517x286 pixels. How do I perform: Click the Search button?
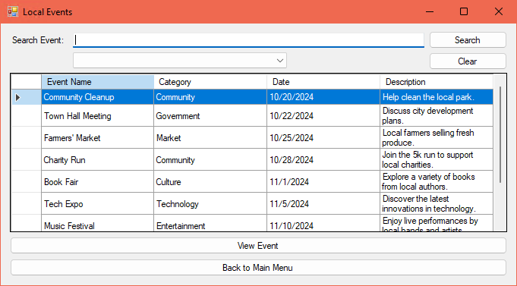tap(468, 40)
